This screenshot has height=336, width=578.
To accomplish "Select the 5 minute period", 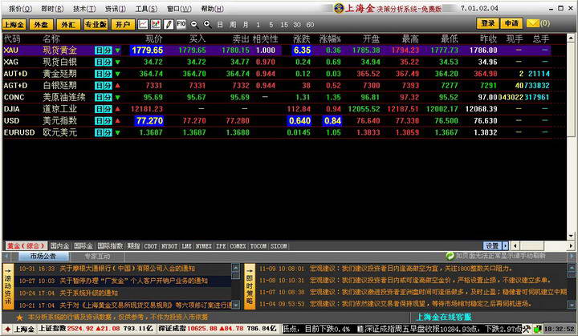I will coord(271,25).
